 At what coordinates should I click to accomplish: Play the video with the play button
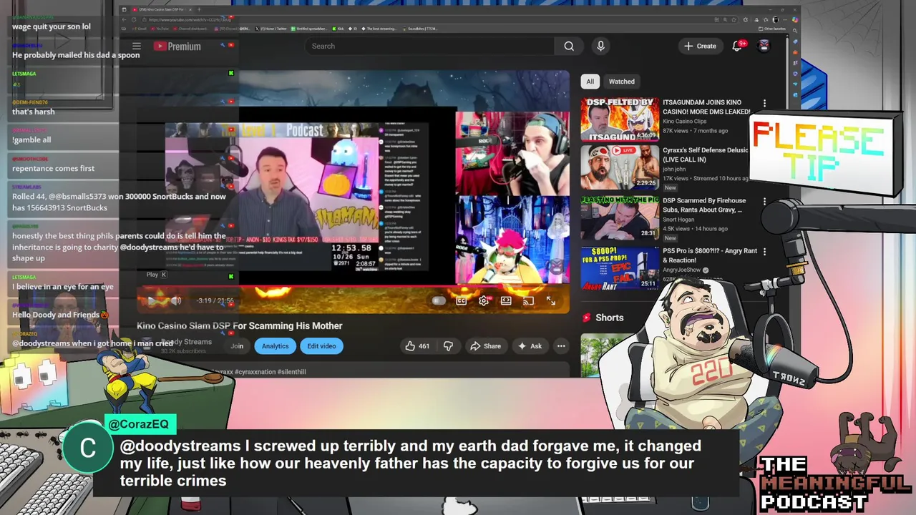[152, 301]
